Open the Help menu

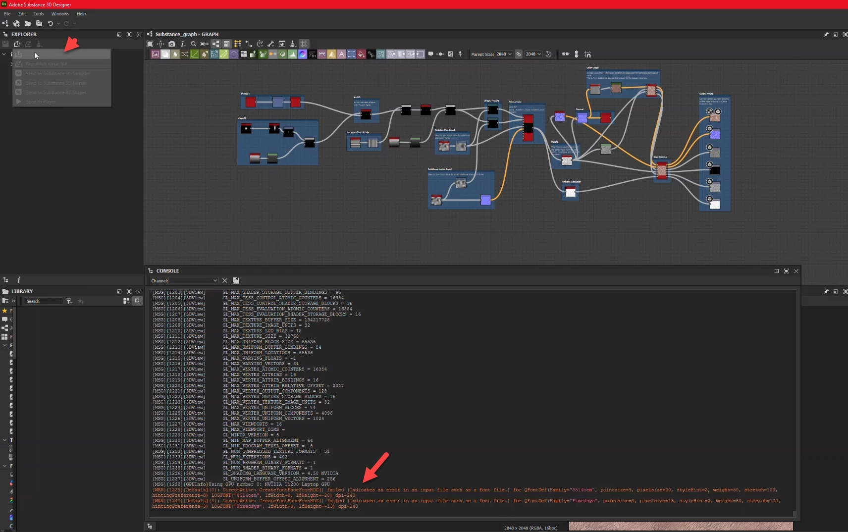[81, 14]
